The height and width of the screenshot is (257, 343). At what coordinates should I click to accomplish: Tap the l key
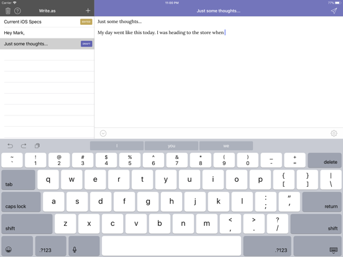pyautogui.click(x=242, y=202)
